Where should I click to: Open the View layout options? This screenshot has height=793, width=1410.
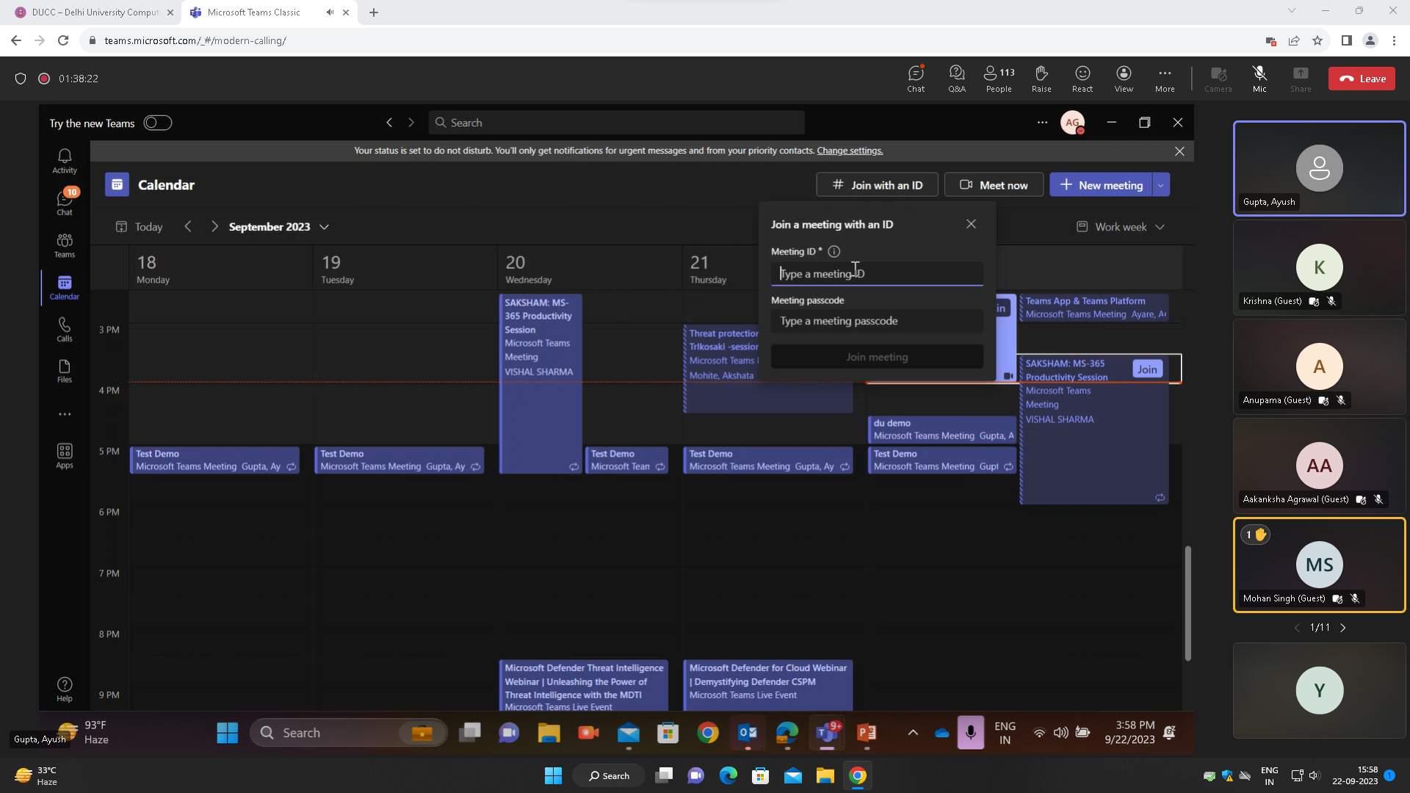pos(1124,79)
